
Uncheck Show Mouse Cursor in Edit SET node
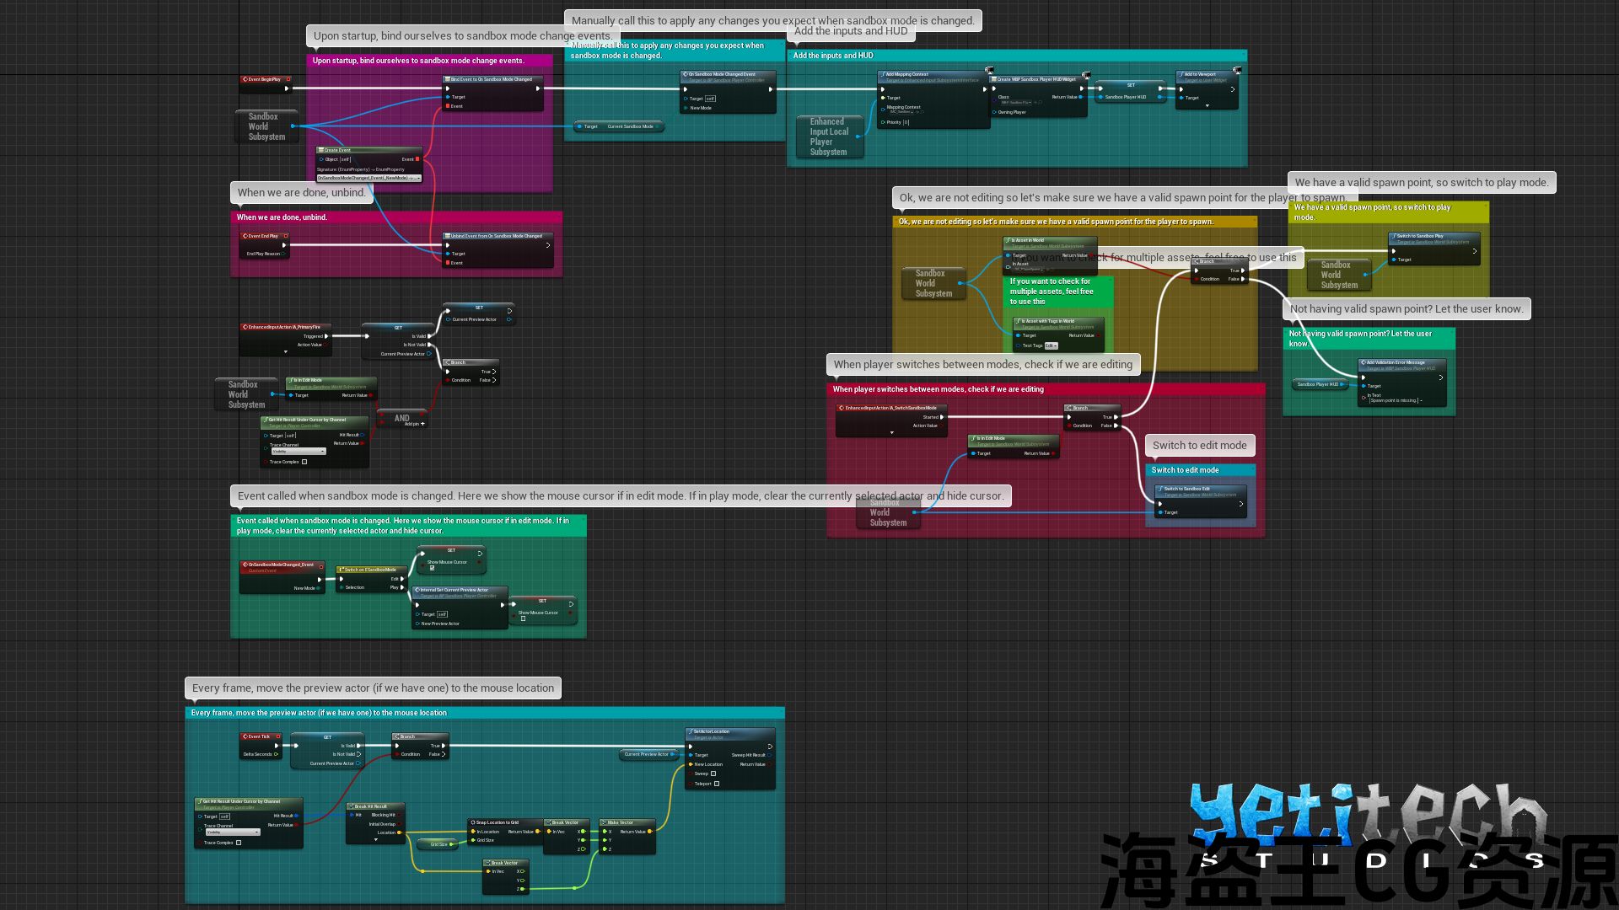433,568
